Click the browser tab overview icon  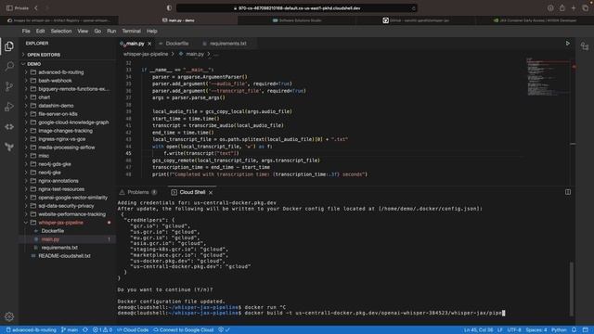coord(585,8)
